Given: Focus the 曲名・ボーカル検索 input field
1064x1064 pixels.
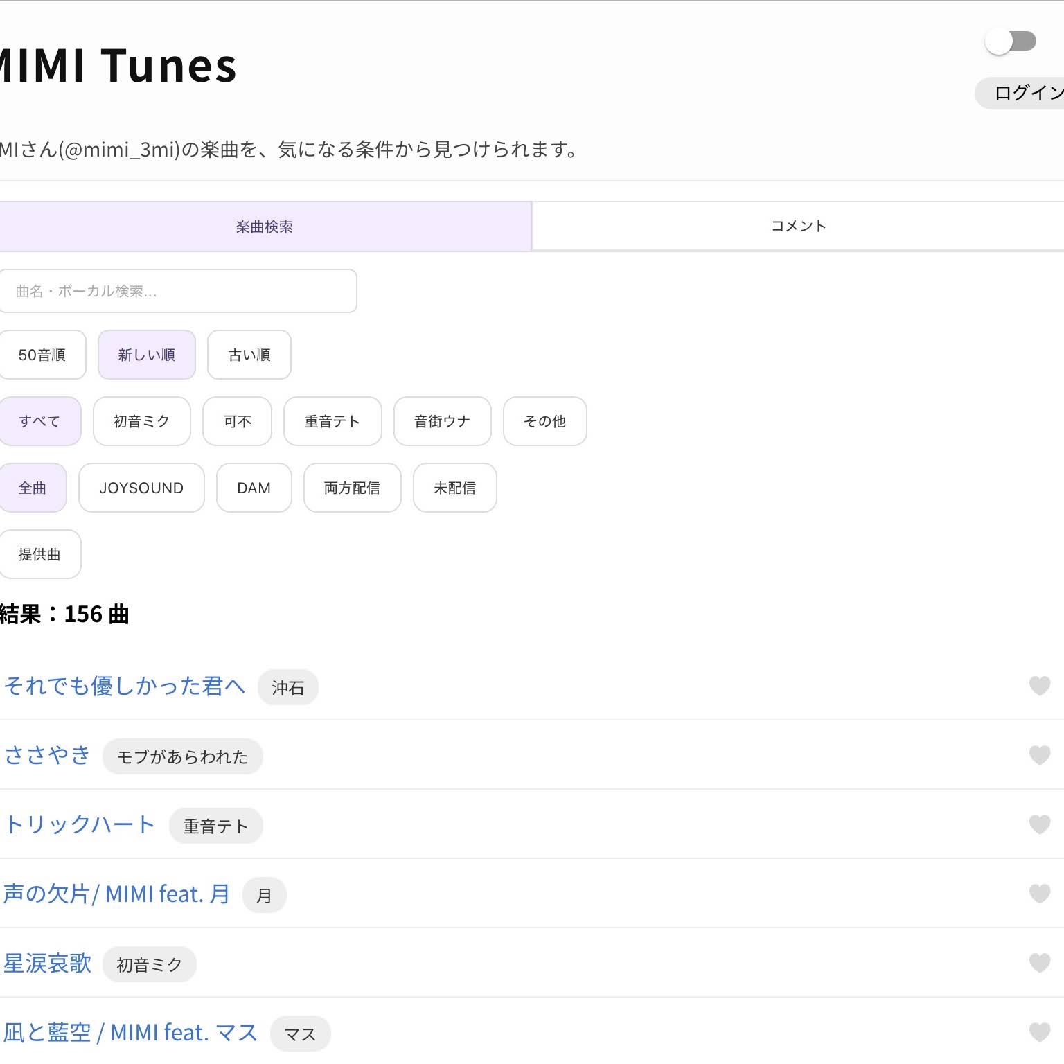Looking at the screenshot, I should pos(177,291).
